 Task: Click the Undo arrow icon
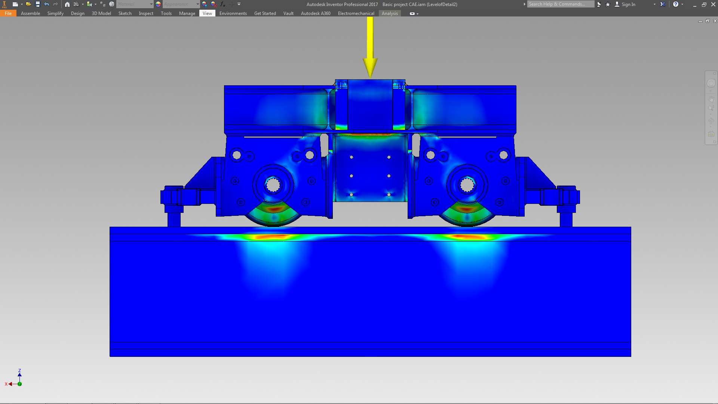pos(46,4)
